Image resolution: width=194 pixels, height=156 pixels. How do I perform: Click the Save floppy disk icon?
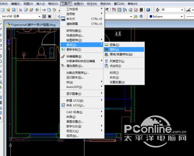[13, 10]
